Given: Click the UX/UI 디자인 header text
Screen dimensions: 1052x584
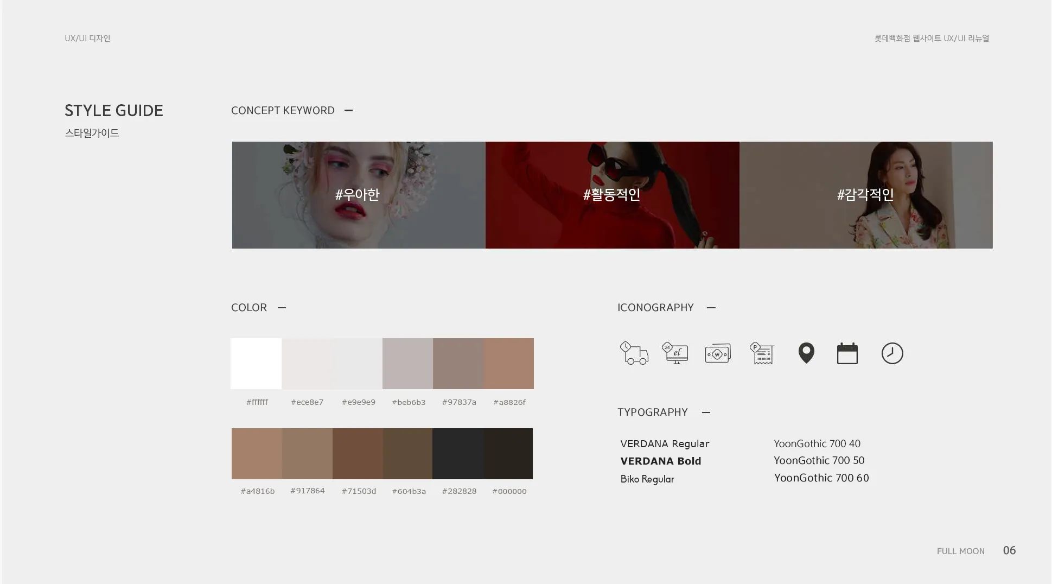Looking at the screenshot, I should [87, 38].
